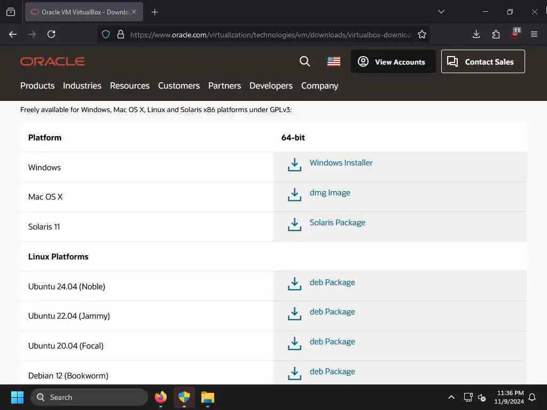Reload the current page
The width and height of the screenshot is (547, 410).
click(51, 34)
